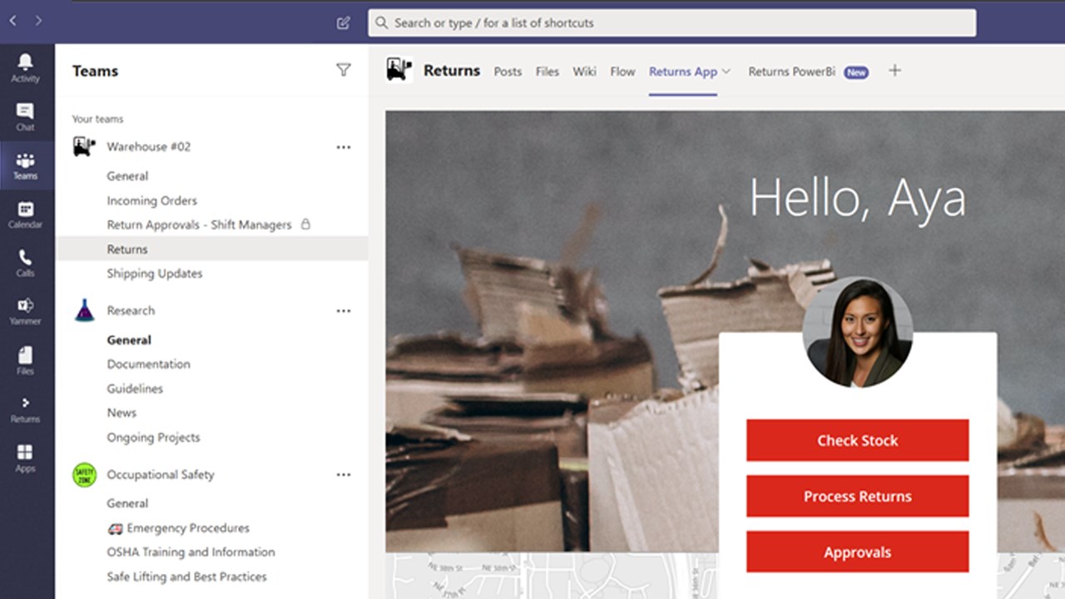Viewport: 1065px width, 599px height.
Task: Open the Returns app in sidebar
Action: [x=25, y=409]
